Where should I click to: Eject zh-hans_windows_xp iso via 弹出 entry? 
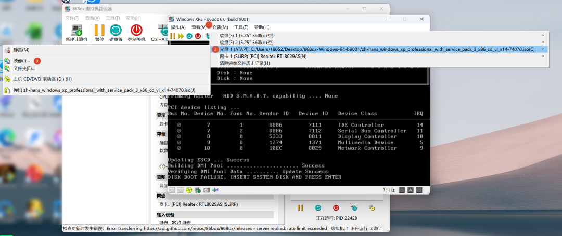coord(107,90)
